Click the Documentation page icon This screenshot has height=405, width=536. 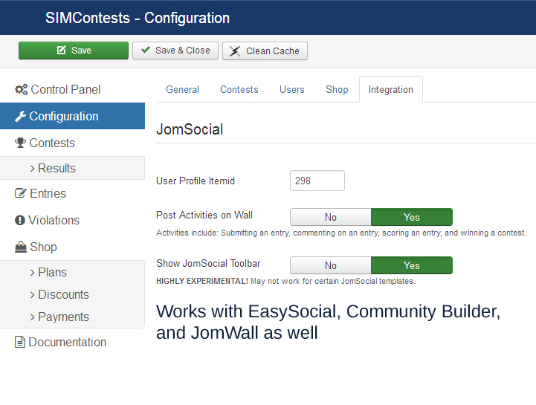[x=20, y=342]
